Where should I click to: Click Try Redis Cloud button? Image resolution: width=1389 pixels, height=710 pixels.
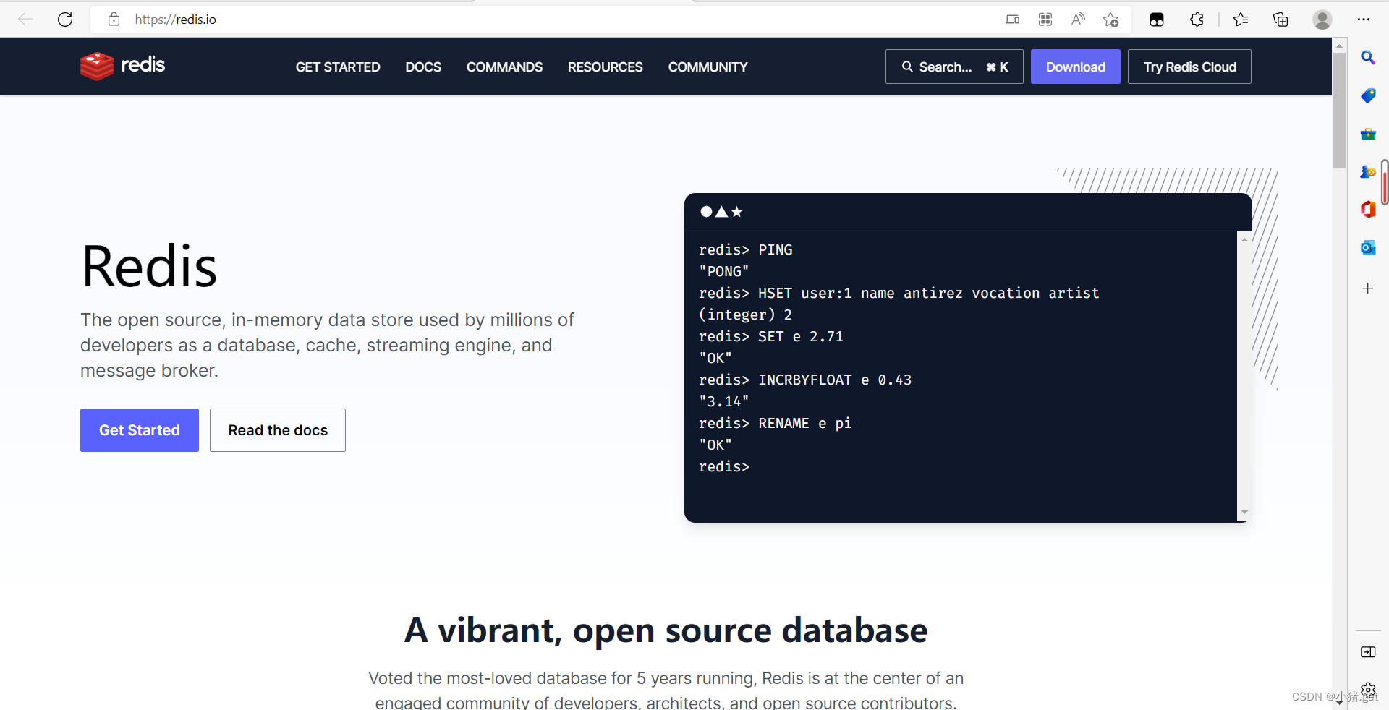tap(1189, 67)
